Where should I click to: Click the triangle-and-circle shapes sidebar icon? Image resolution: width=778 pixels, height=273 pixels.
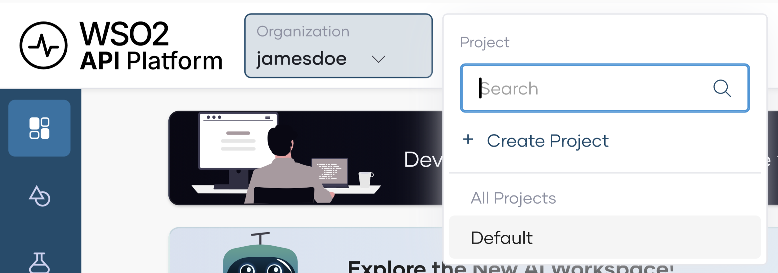[x=39, y=196]
